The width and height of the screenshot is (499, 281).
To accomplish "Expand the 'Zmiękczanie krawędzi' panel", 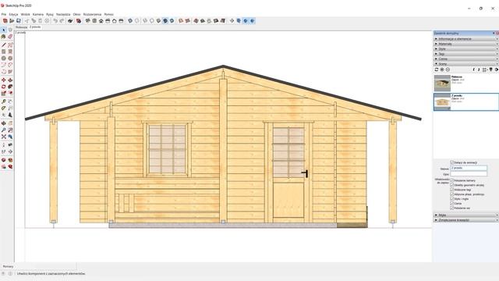I will (x=466, y=220).
